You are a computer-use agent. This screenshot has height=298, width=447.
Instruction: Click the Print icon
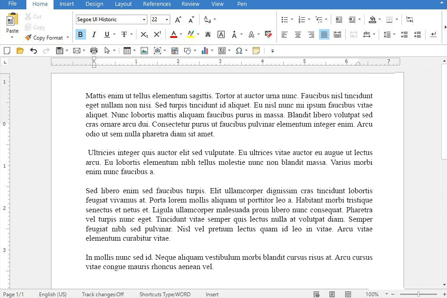[93, 50]
